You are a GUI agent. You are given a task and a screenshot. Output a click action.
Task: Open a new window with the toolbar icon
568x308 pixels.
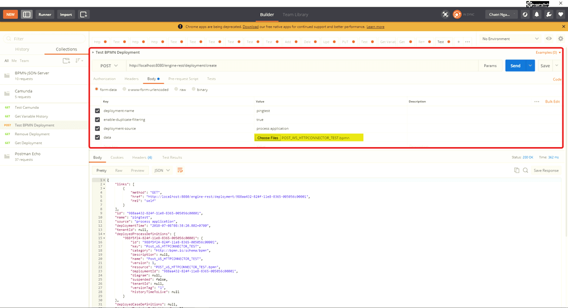[84, 14]
